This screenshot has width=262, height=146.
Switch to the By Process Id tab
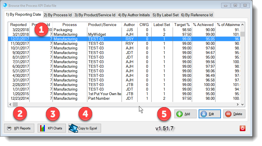click(x=58, y=15)
